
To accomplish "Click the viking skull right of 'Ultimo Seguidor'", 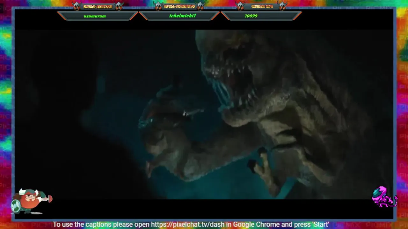I will (119, 6).
